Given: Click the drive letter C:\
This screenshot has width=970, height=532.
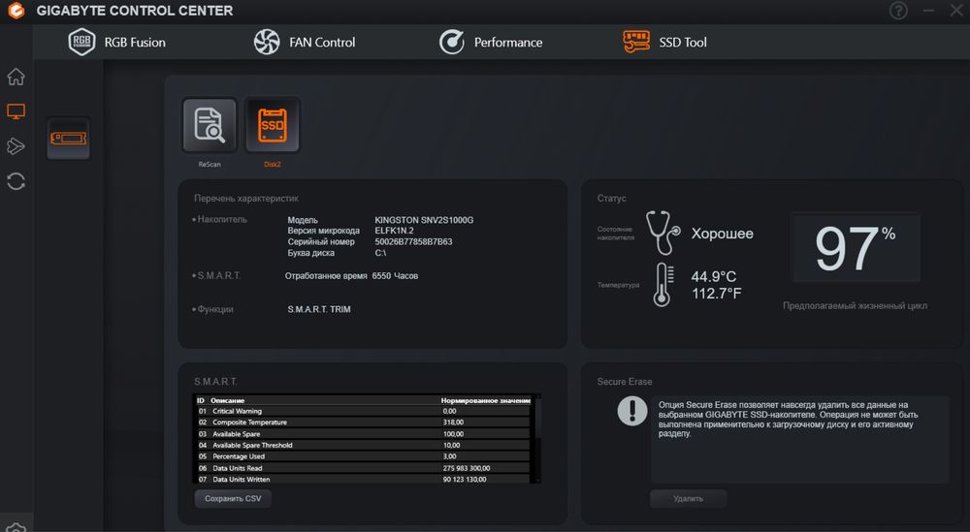Looking at the screenshot, I should 380,253.
